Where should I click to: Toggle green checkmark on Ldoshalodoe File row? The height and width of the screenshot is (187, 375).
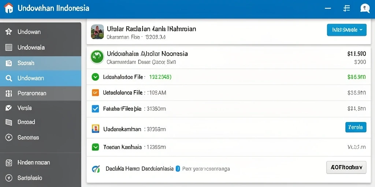[95, 77]
